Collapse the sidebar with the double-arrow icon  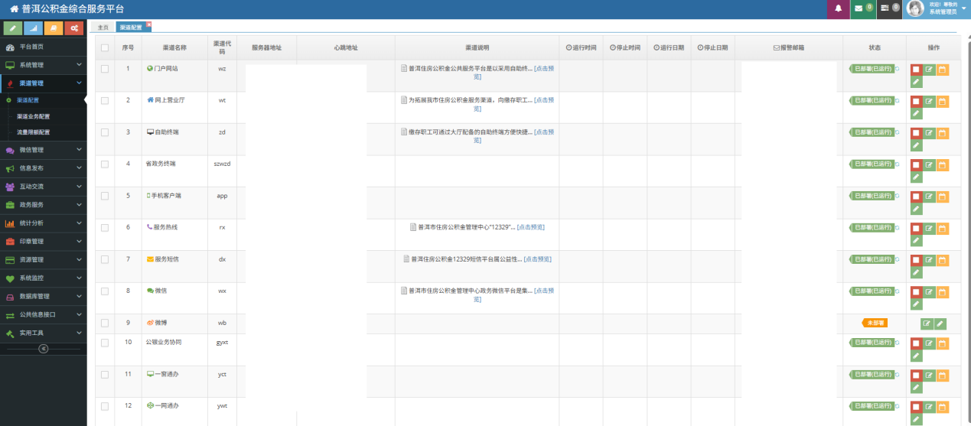click(43, 349)
